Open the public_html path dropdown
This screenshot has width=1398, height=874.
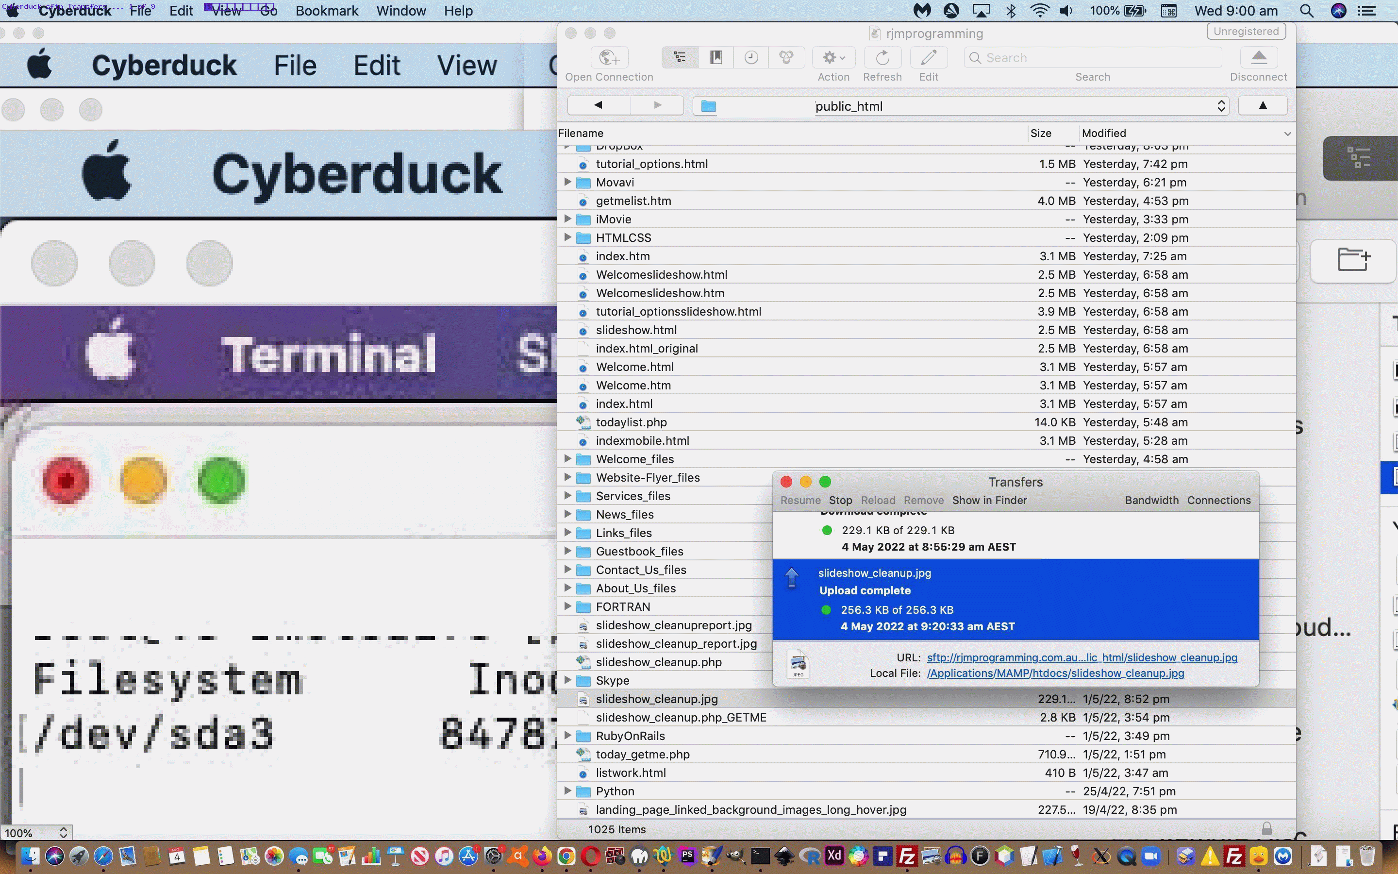961,106
